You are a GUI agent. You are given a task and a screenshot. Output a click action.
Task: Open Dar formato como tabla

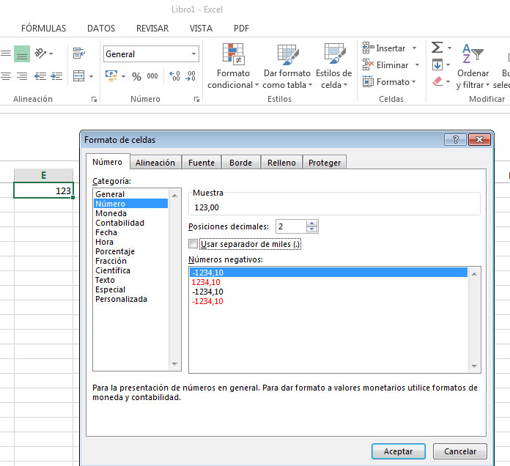click(287, 67)
